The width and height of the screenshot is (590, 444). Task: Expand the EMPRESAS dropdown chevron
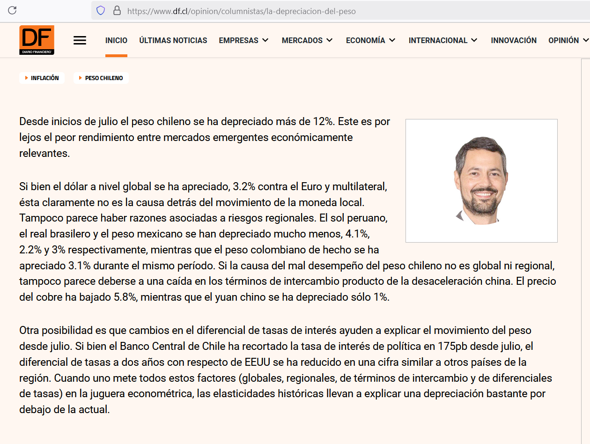265,40
